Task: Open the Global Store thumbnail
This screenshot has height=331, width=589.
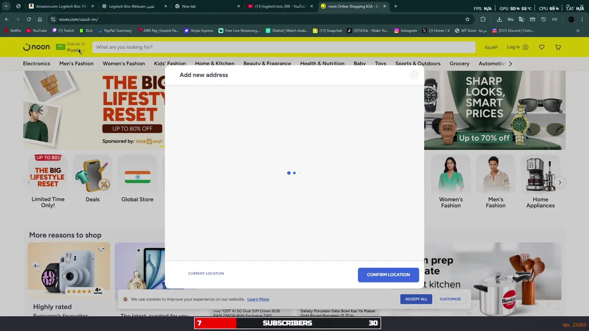Action: pos(137,178)
